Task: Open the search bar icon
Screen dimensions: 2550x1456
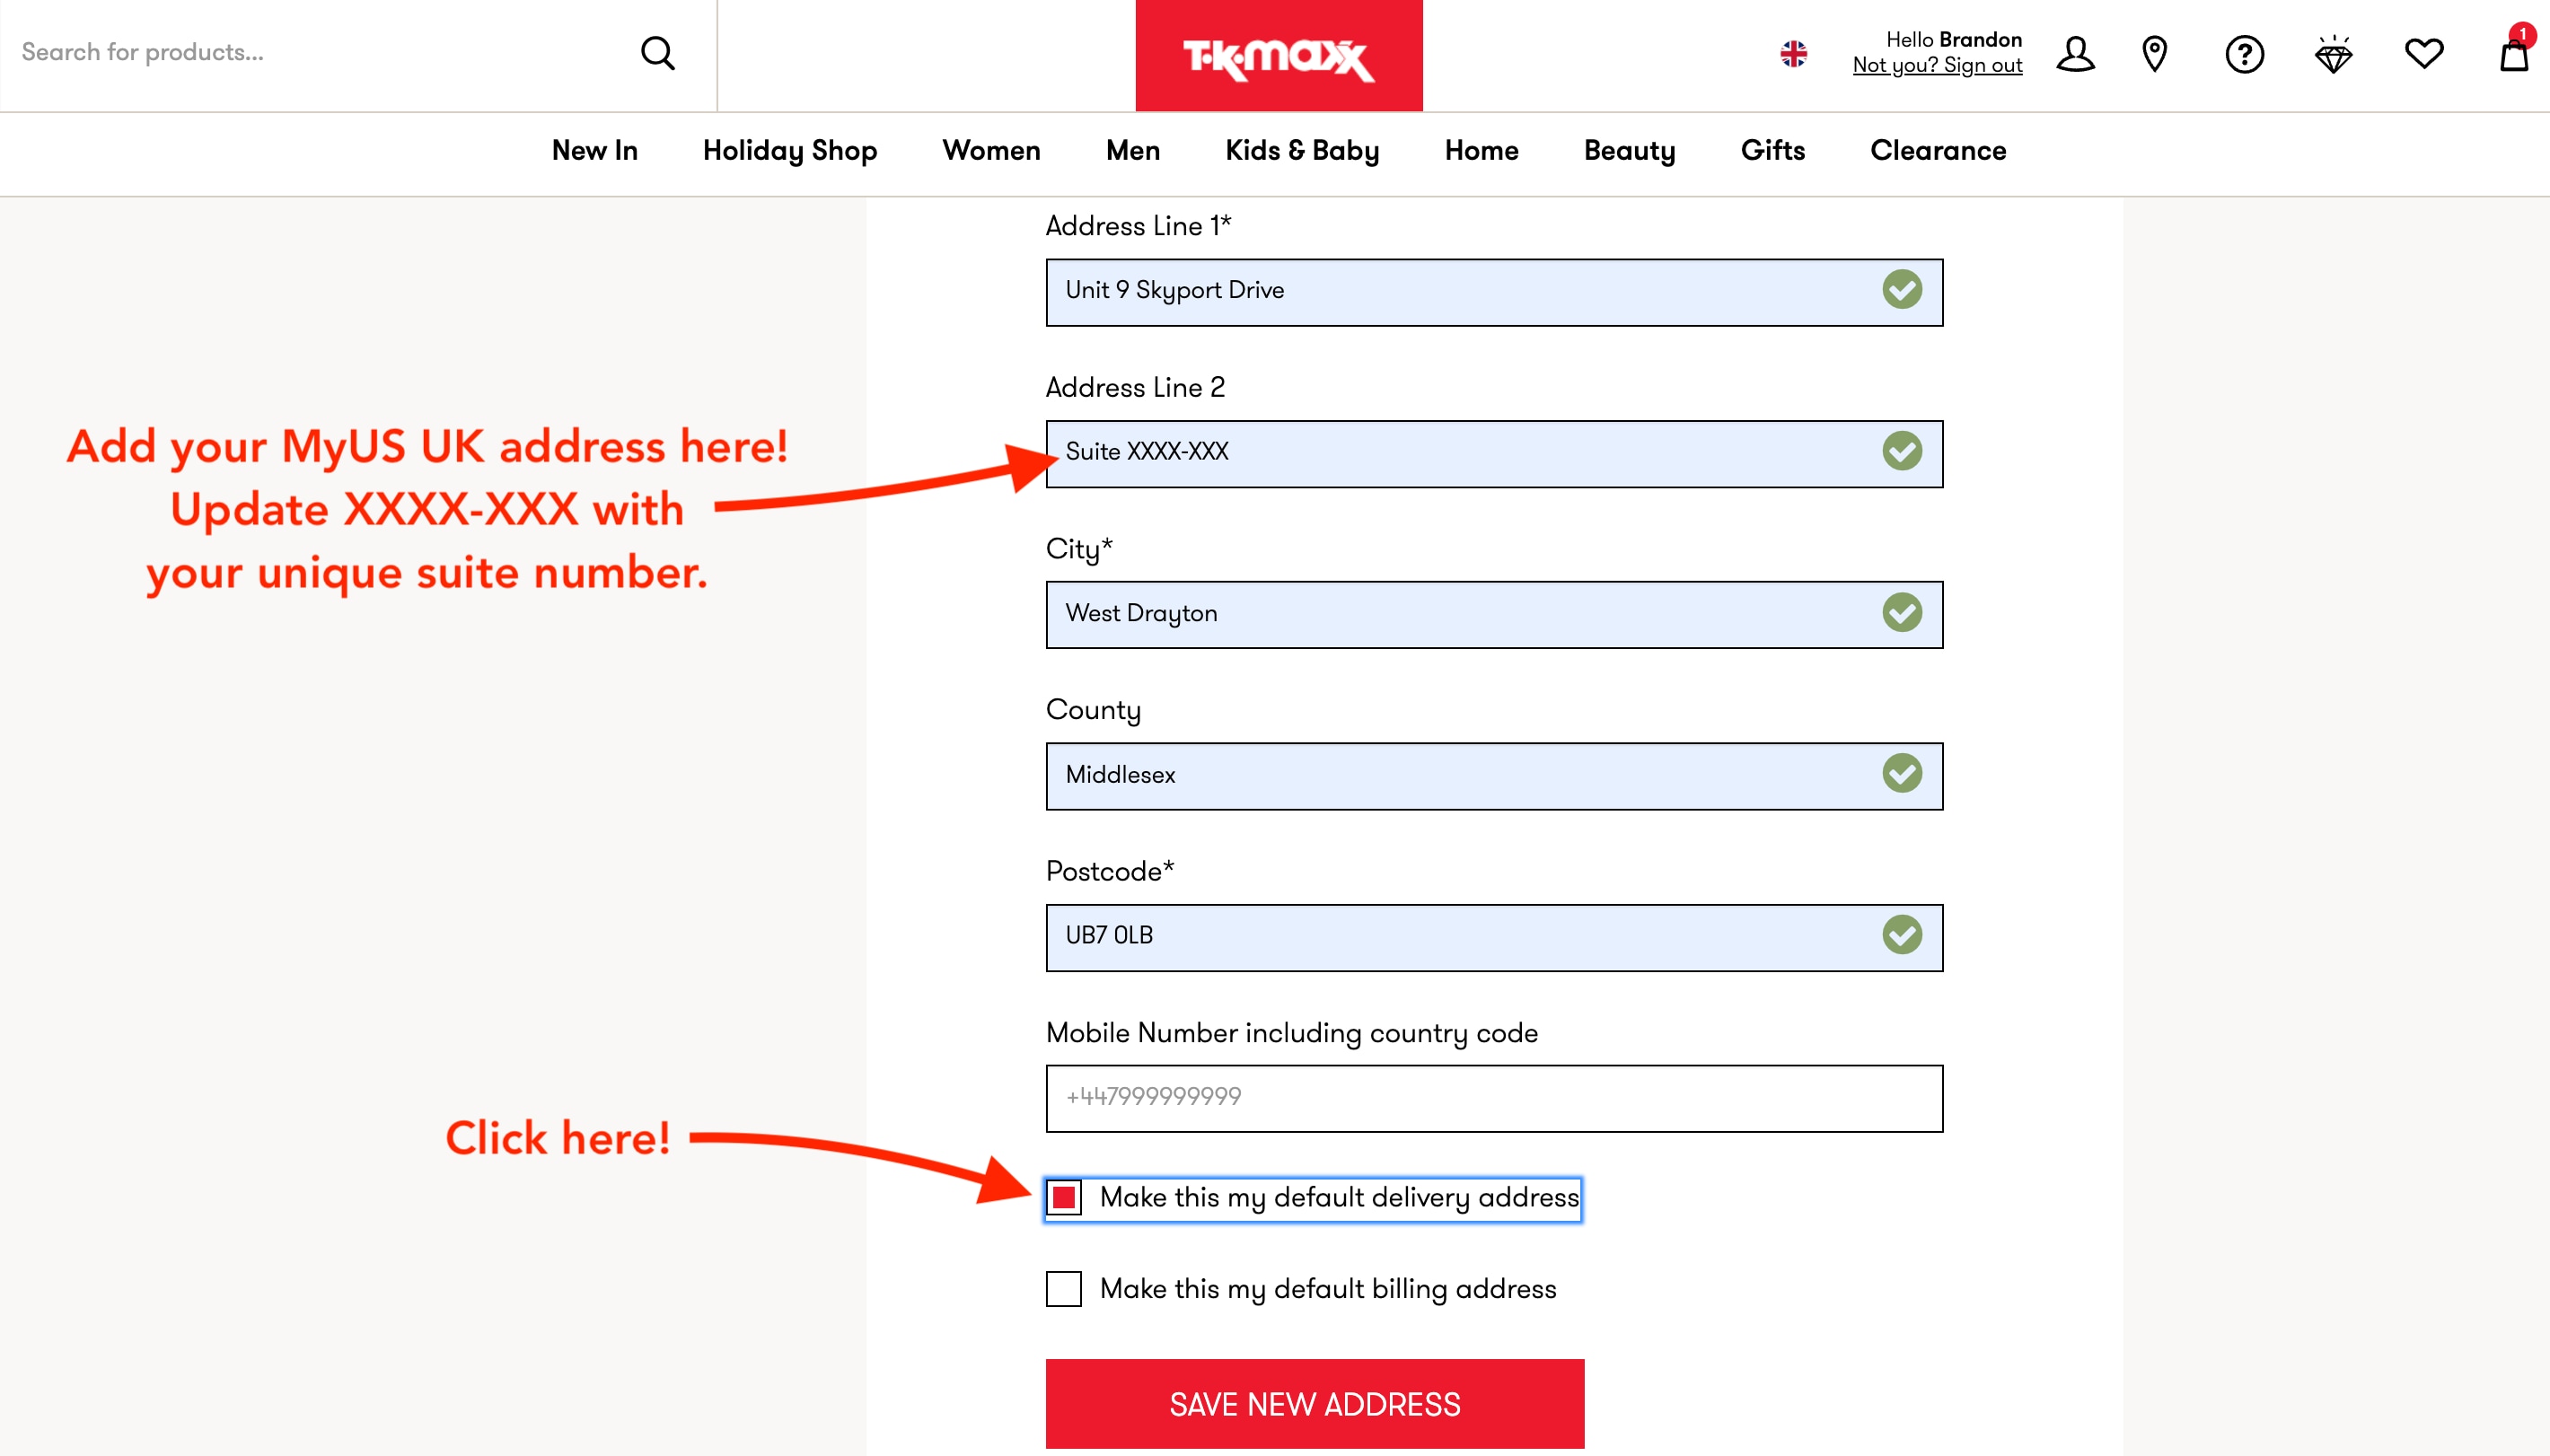Action: pos(656,51)
